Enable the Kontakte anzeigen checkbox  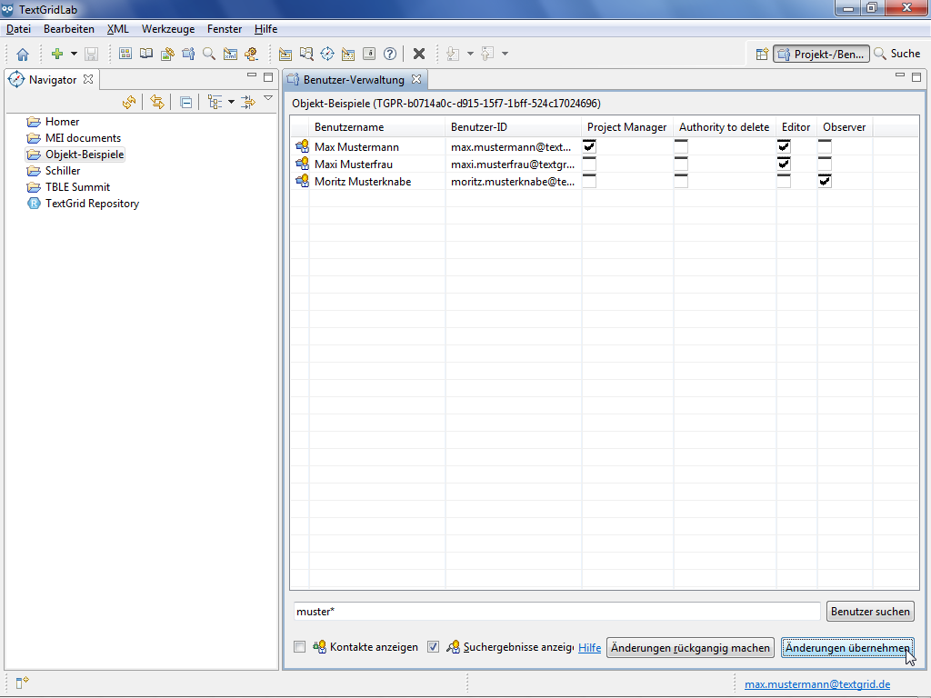click(300, 647)
